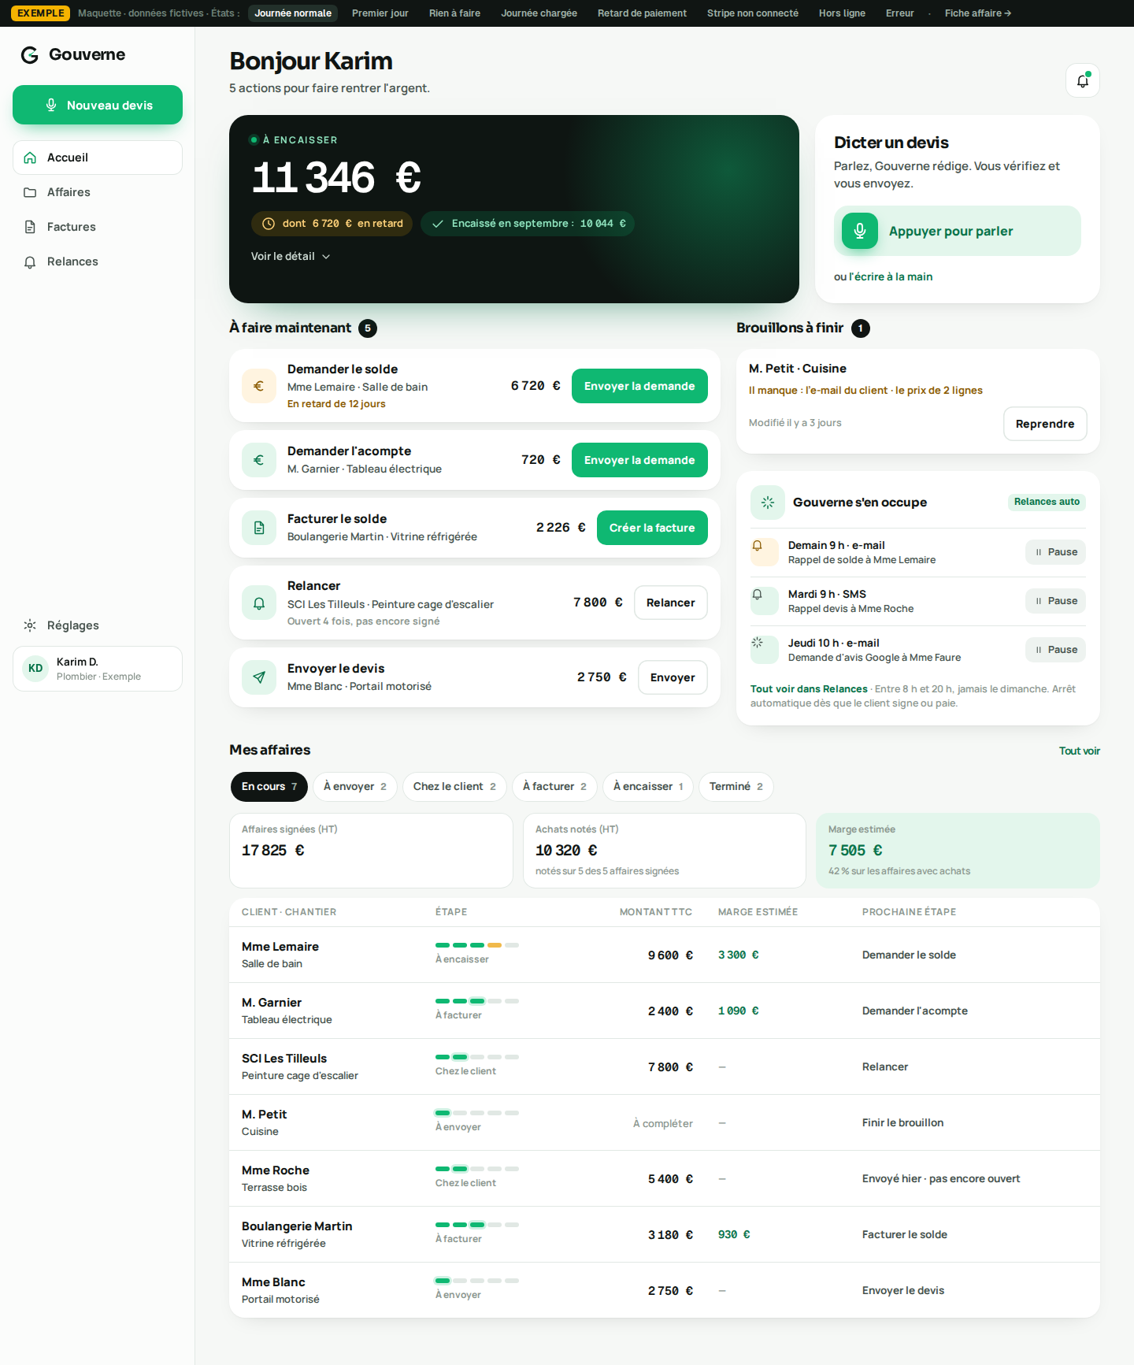The height and width of the screenshot is (1365, 1134).
Task: Pause the Mardi 9 h SMS reminder
Action: [x=1055, y=601]
